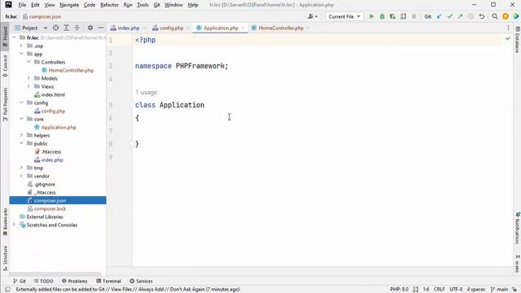Open the Git tool window at bottom
The width and height of the screenshot is (521, 293).
[x=20, y=281]
